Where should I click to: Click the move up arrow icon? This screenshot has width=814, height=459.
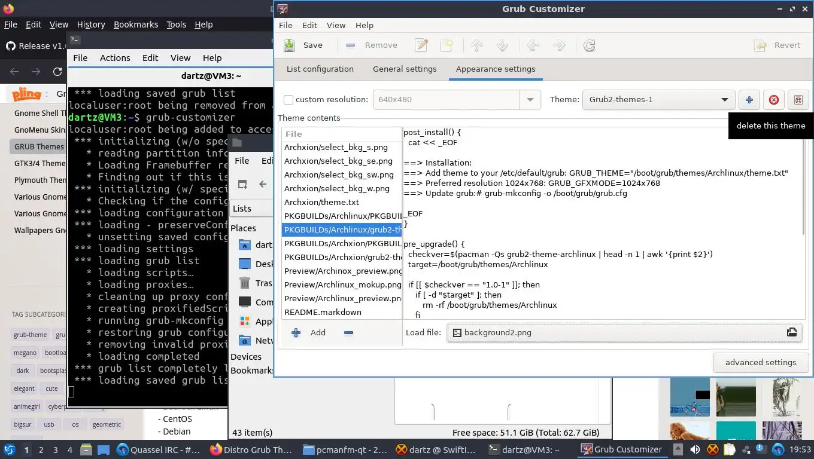[477, 45]
